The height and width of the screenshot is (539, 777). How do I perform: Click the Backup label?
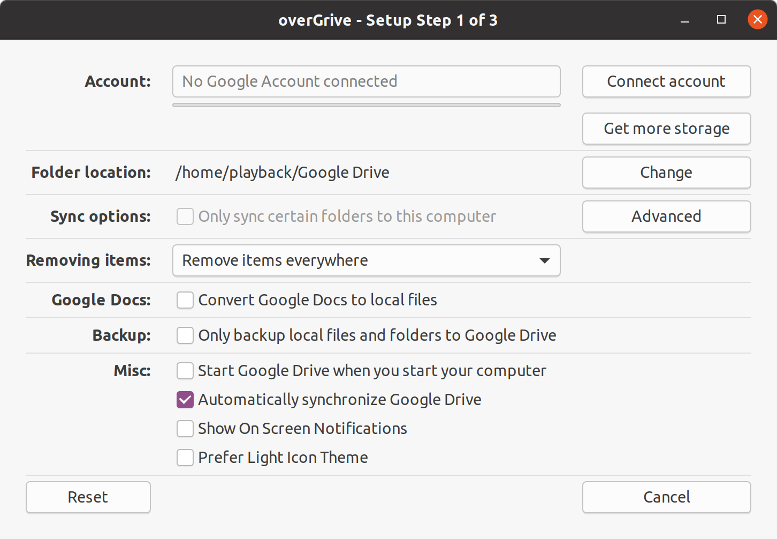click(x=121, y=335)
